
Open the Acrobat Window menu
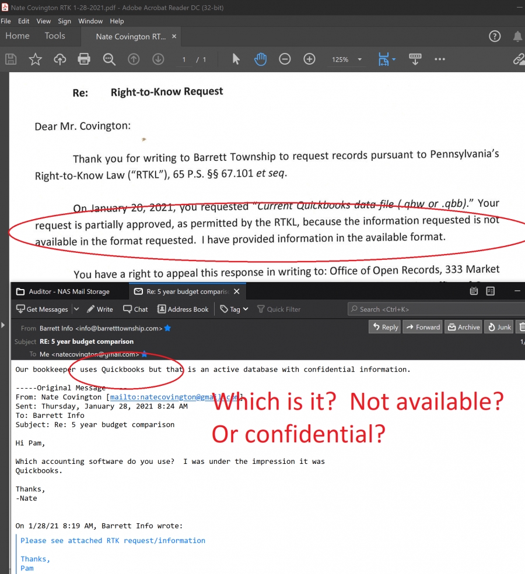tap(90, 21)
